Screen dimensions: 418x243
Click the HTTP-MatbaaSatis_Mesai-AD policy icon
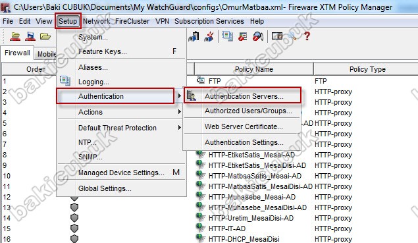(x=200, y=175)
